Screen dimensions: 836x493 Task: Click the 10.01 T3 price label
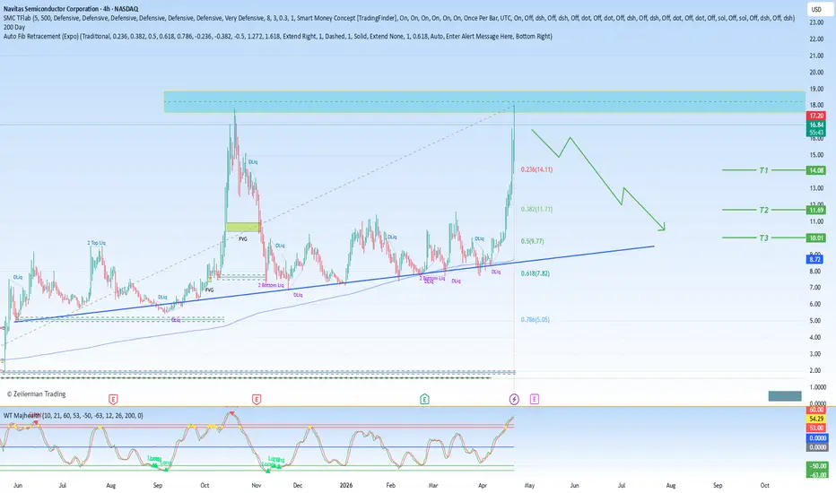[x=816, y=238]
